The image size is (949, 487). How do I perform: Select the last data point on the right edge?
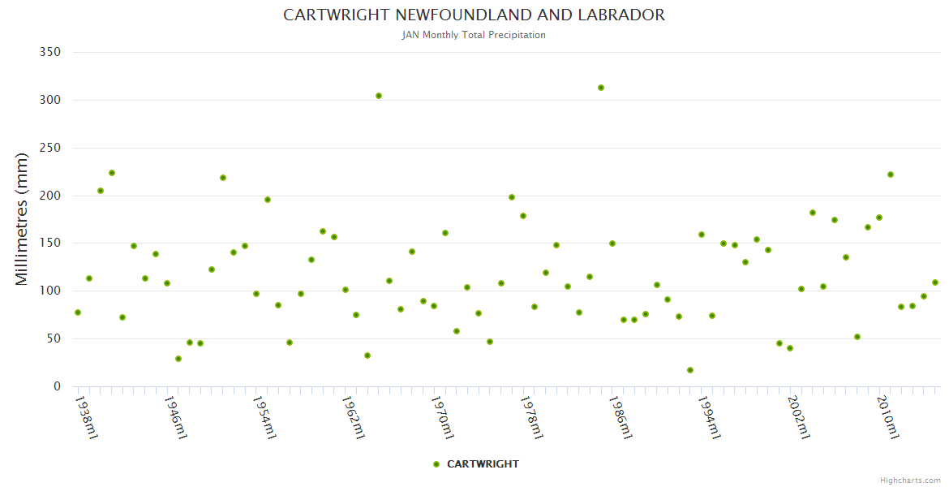(x=935, y=282)
